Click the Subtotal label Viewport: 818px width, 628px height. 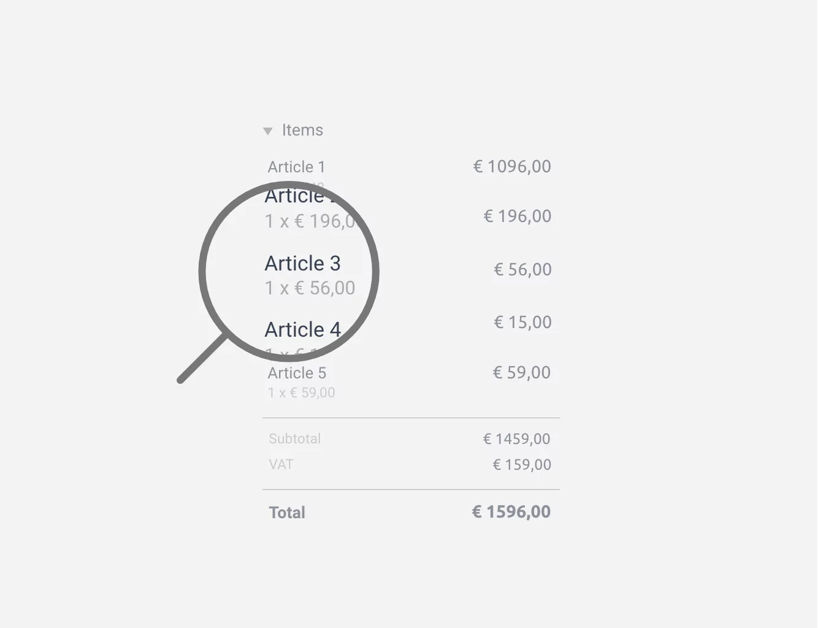click(x=295, y=438)
